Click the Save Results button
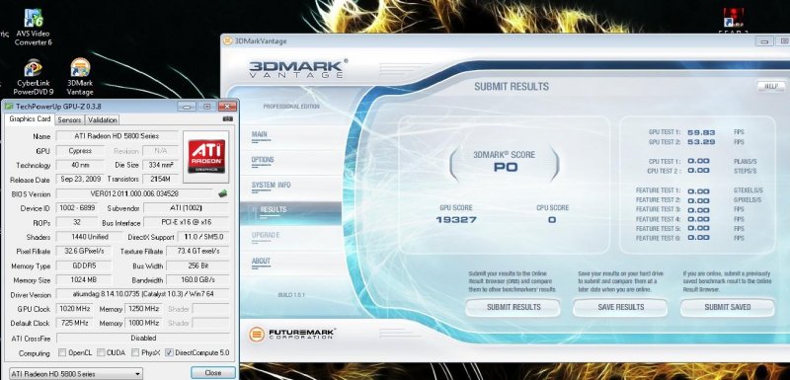The width and height of the screenshot is (790, 380). (620, 307)
